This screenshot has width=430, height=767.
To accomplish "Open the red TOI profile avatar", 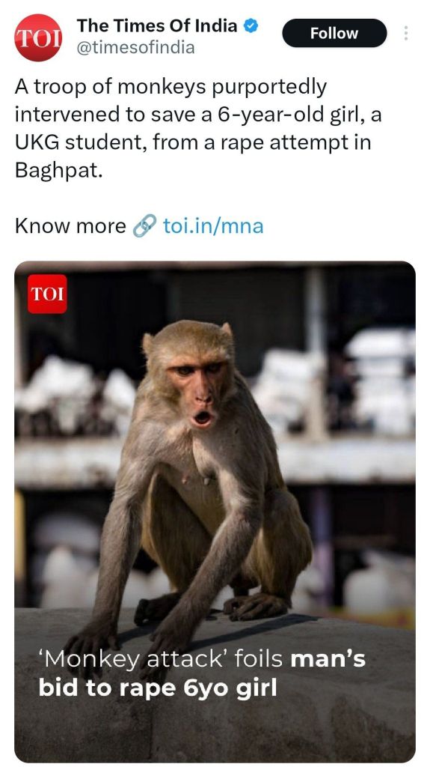I will coord(38,37).
